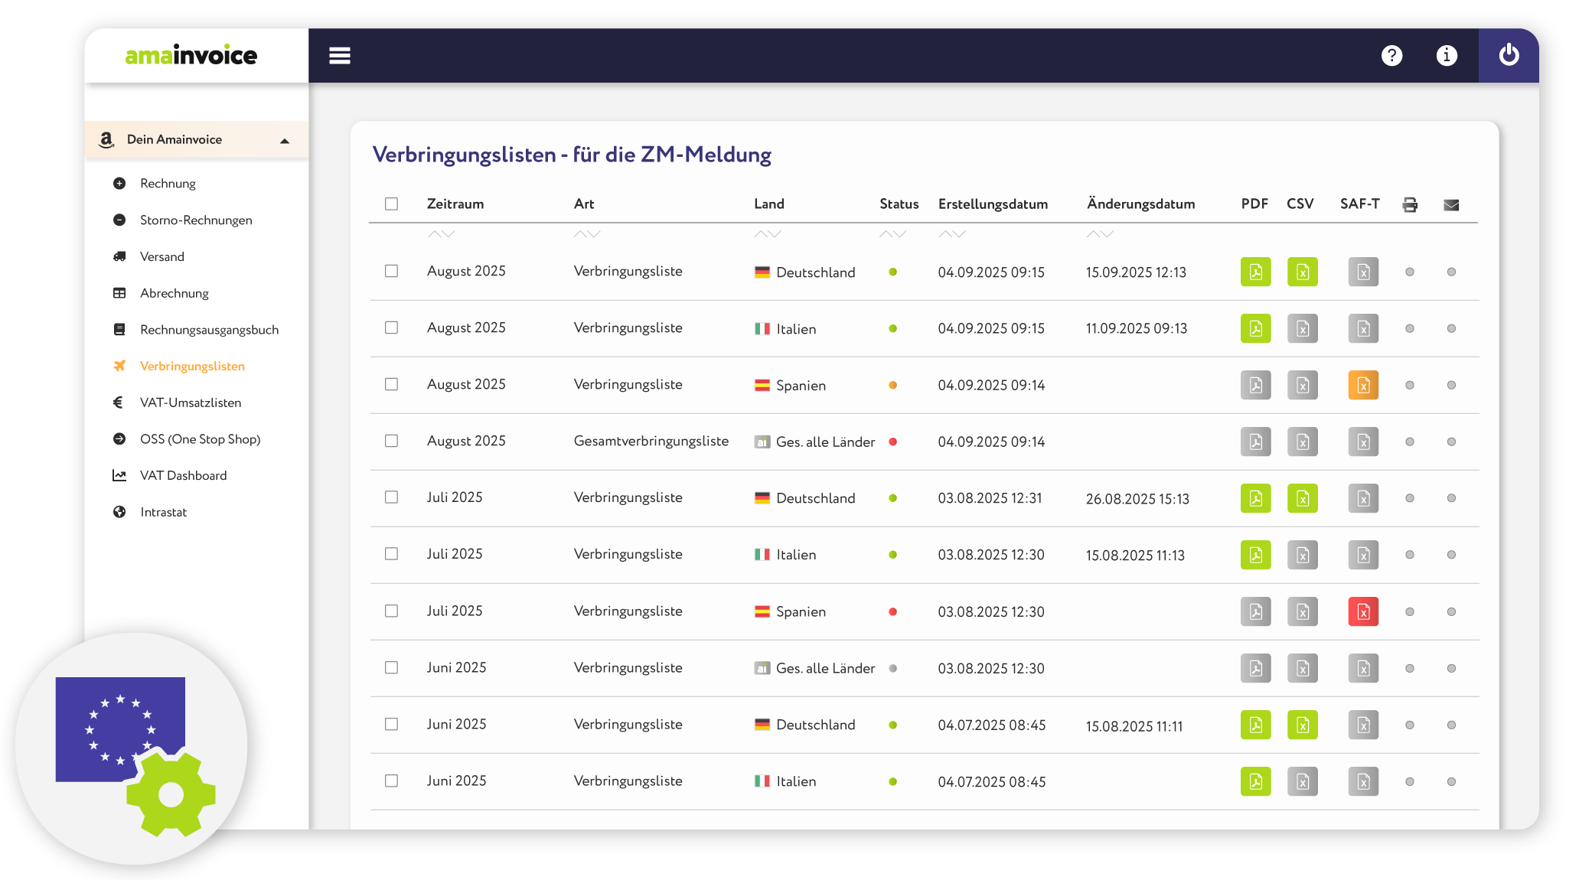This screenshot has width=1592, height=880.
Task: Download CSV for Juli 2025 Deutschland
Action: (1302, 498)
